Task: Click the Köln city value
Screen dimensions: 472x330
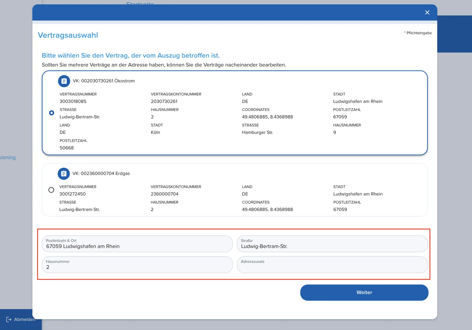Action: coord(155,132)
